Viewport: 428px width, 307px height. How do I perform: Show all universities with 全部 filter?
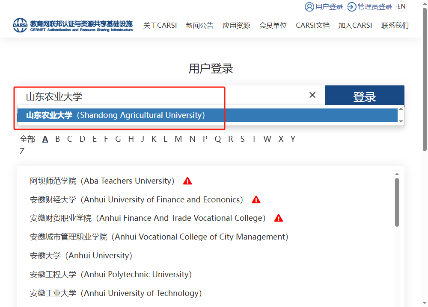point(27,139)
